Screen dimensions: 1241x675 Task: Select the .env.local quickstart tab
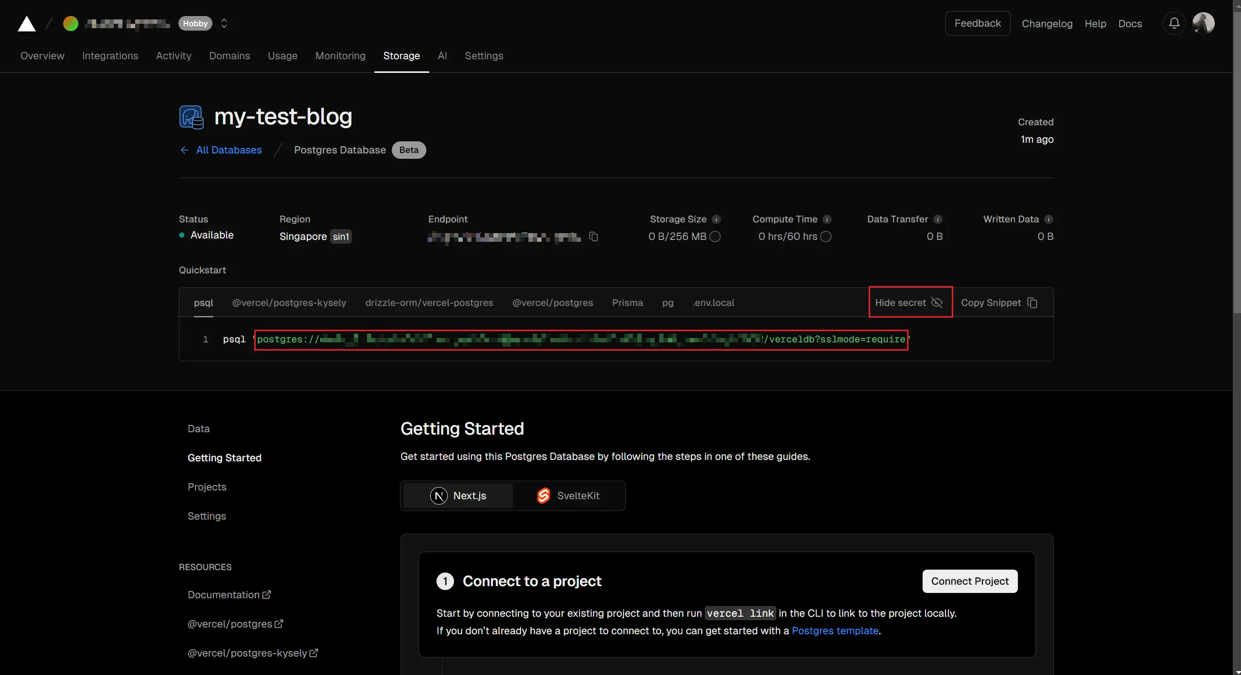(x=713, y=303)
